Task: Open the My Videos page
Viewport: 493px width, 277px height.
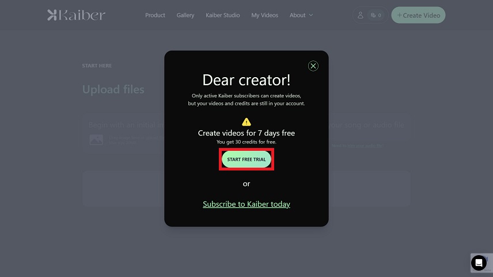Action: click(x=265, y=15)
